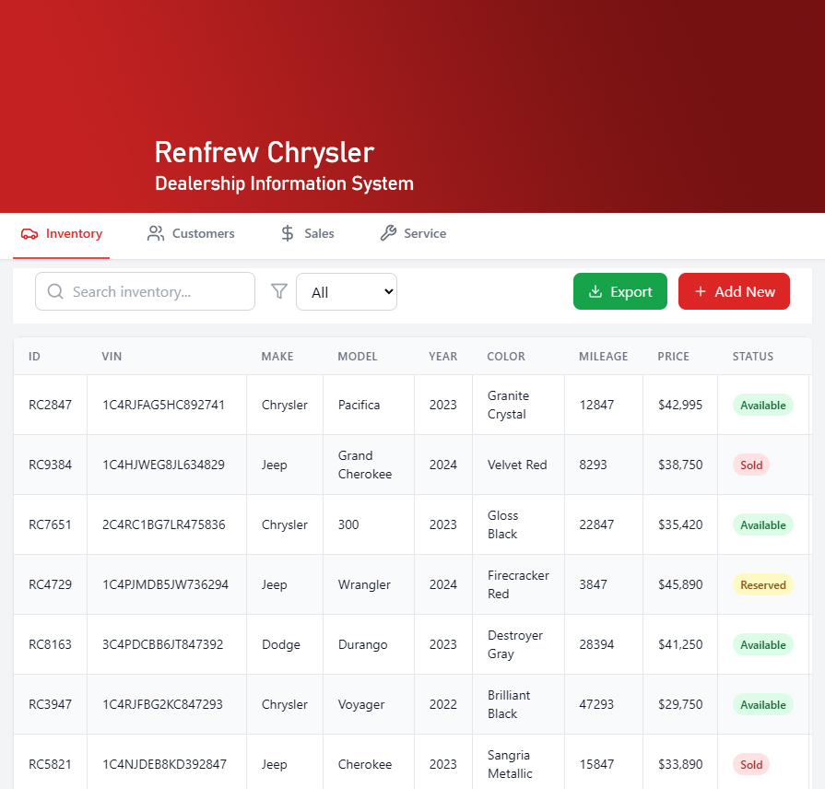
Task: Click the Export button
Action: pyautogui.click(x=619, y=291)
